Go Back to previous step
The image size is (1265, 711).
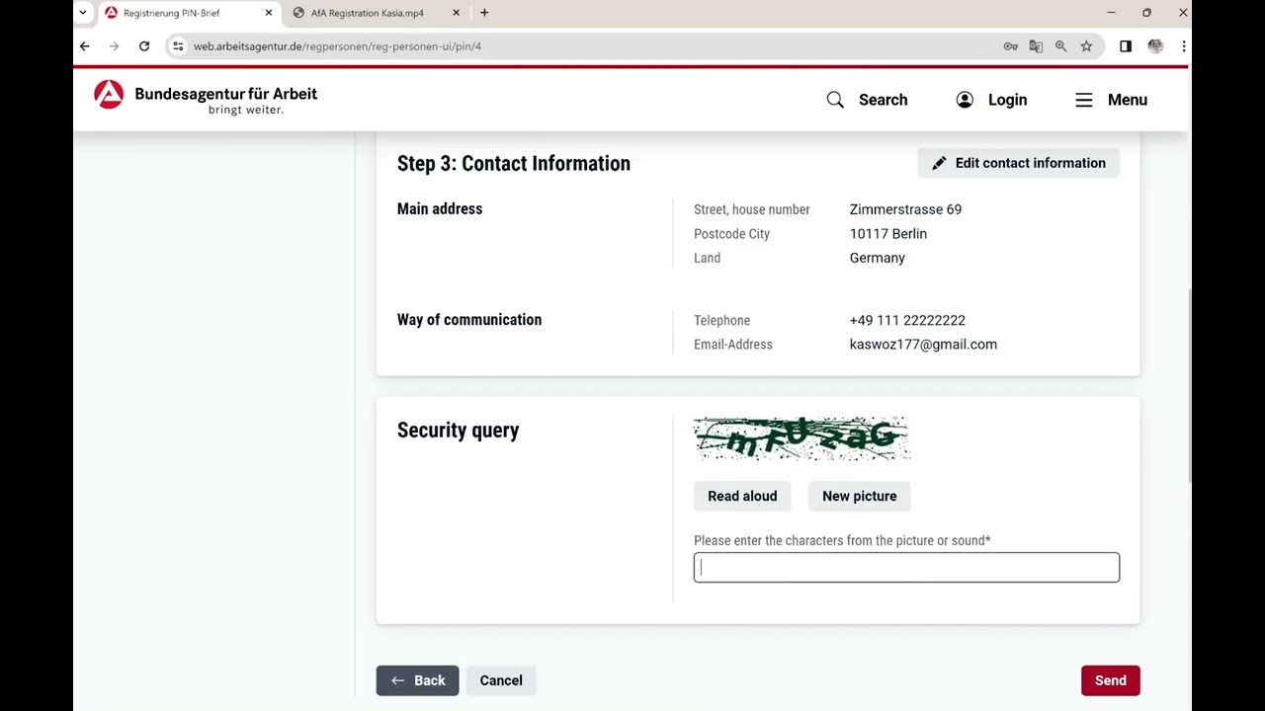tap(417, 680)
